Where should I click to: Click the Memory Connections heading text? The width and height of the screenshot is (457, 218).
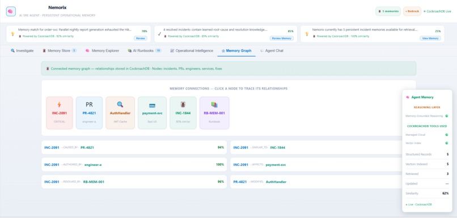click(228, 88)
